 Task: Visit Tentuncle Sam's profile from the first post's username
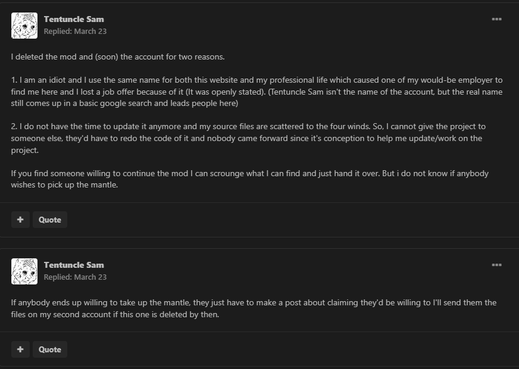(x=74, y=19)
